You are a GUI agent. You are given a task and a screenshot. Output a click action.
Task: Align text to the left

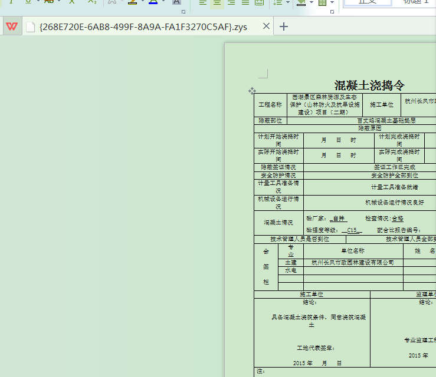pos(203,2)
